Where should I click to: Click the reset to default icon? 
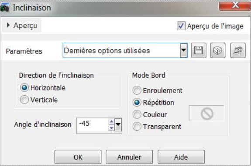(238, 50)
